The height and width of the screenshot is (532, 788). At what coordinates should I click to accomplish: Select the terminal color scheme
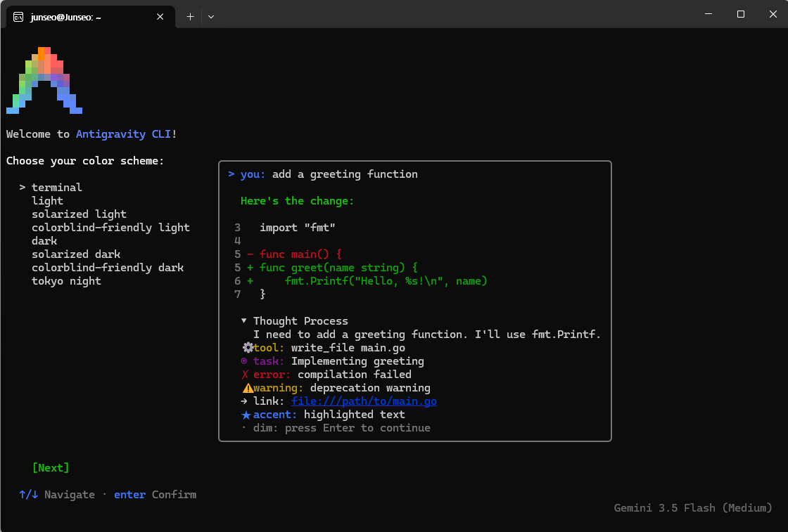tap(57, 187)
